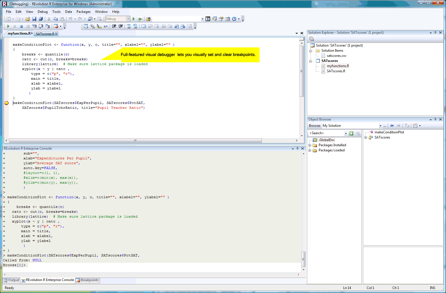
Task: Click the Step Out icon
Action: [48, 26]
